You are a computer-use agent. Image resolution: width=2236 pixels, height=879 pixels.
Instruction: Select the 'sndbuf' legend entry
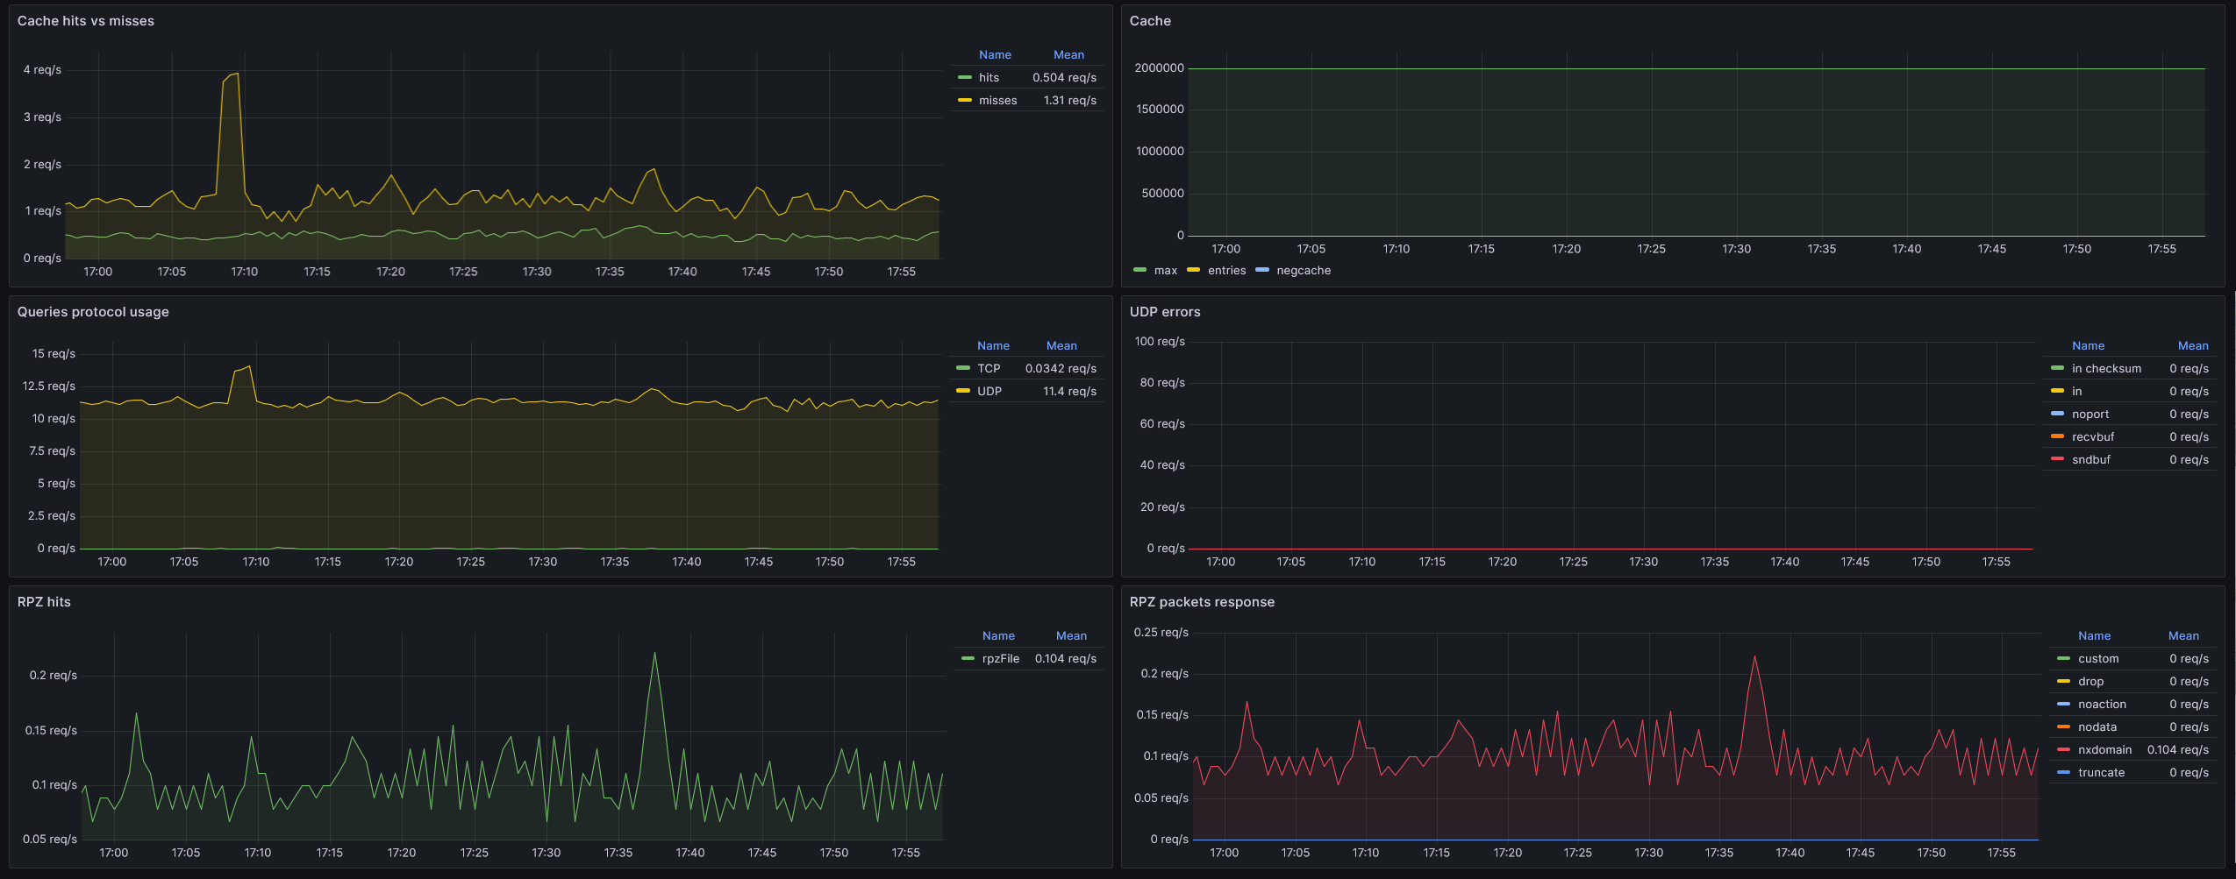[x=2091, y=460]
